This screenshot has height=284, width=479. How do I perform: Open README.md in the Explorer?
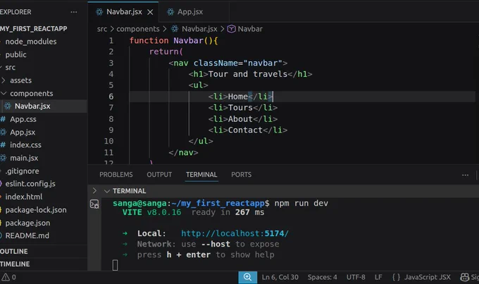pos(27,235)
